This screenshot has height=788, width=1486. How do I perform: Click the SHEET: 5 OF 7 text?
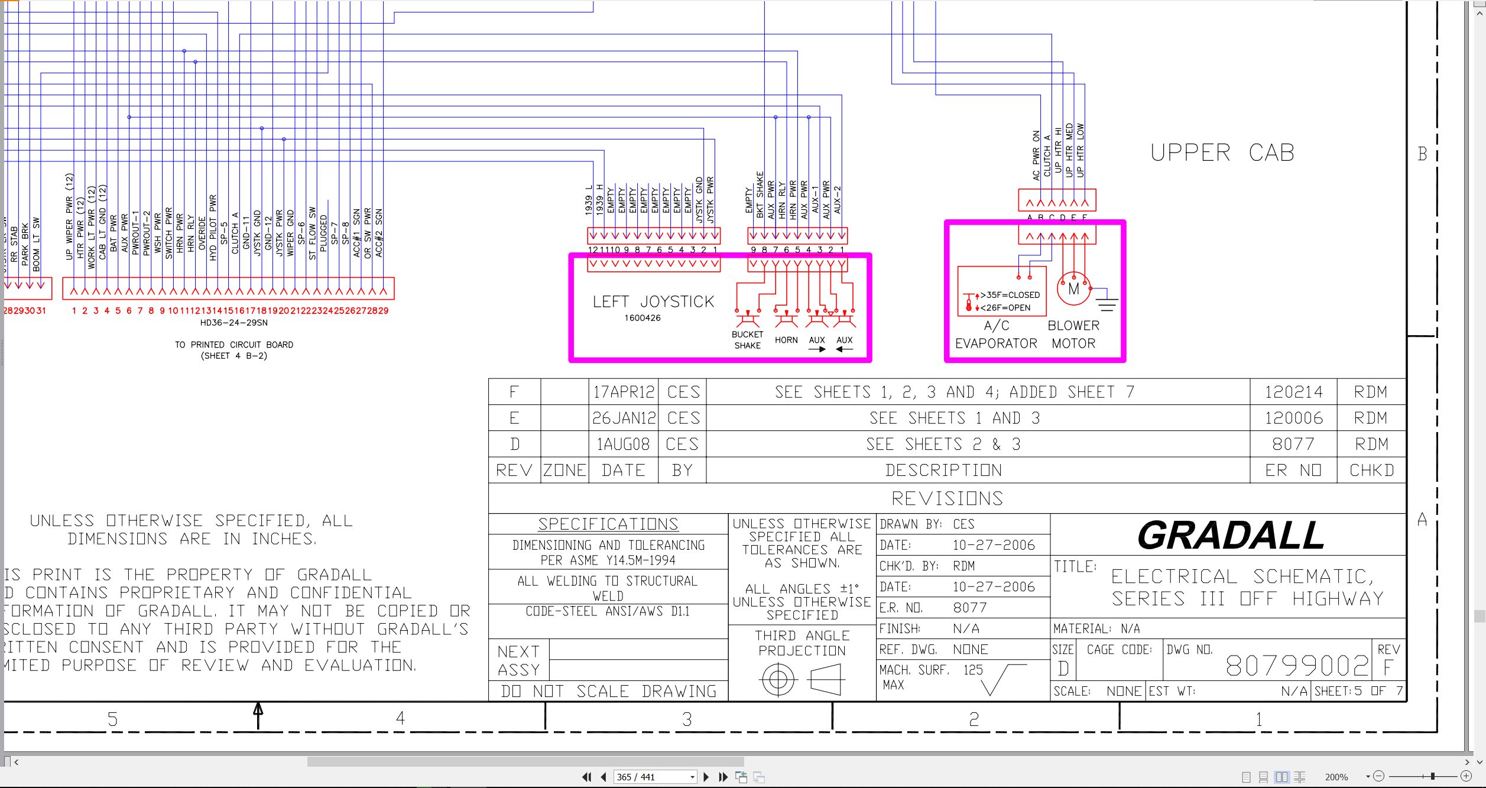coord(1358,690)
